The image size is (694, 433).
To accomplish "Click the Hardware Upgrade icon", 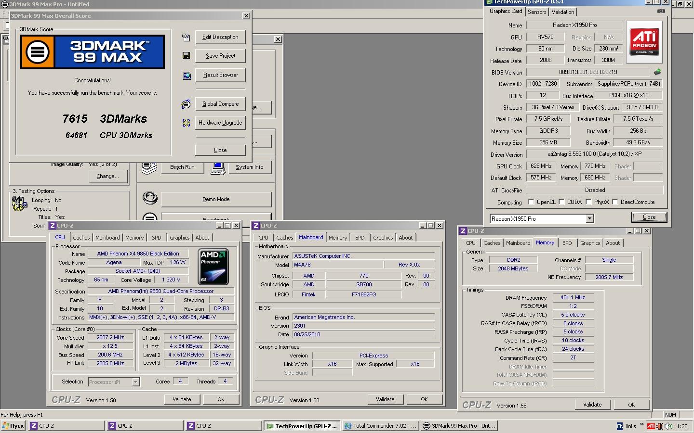I will pos(186,123).
